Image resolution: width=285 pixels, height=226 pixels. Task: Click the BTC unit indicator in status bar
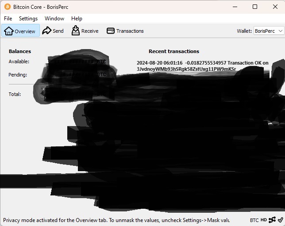click(x=254, y=220)
